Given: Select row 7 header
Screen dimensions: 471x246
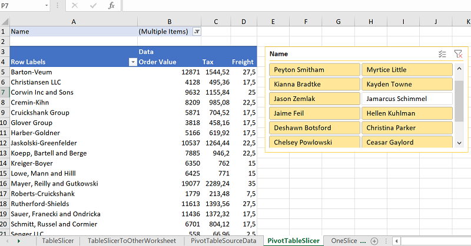Looking at the screenshot, I should click(4, 92).
